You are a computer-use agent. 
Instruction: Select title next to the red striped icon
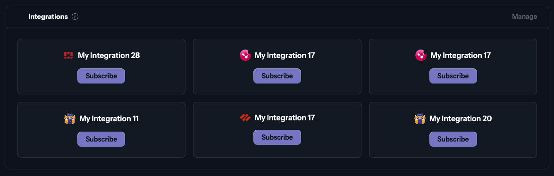click(x=285, y=117)
